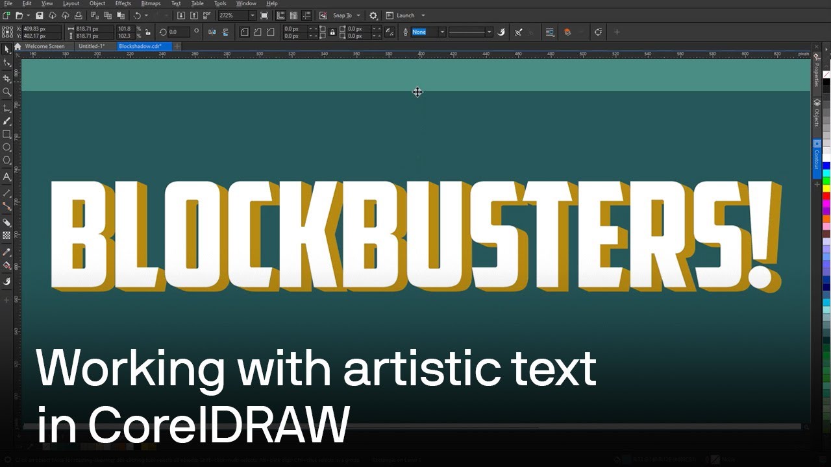Viewport: 831px width, 467px height.
Task: Toggle show grid button
Action: click(x=293, y=16)
